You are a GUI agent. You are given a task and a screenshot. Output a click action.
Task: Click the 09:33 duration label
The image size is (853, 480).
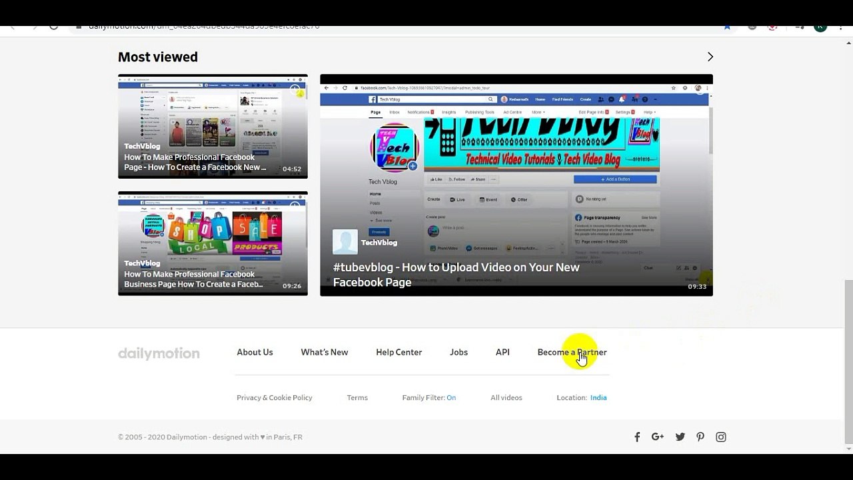[697, 287]
